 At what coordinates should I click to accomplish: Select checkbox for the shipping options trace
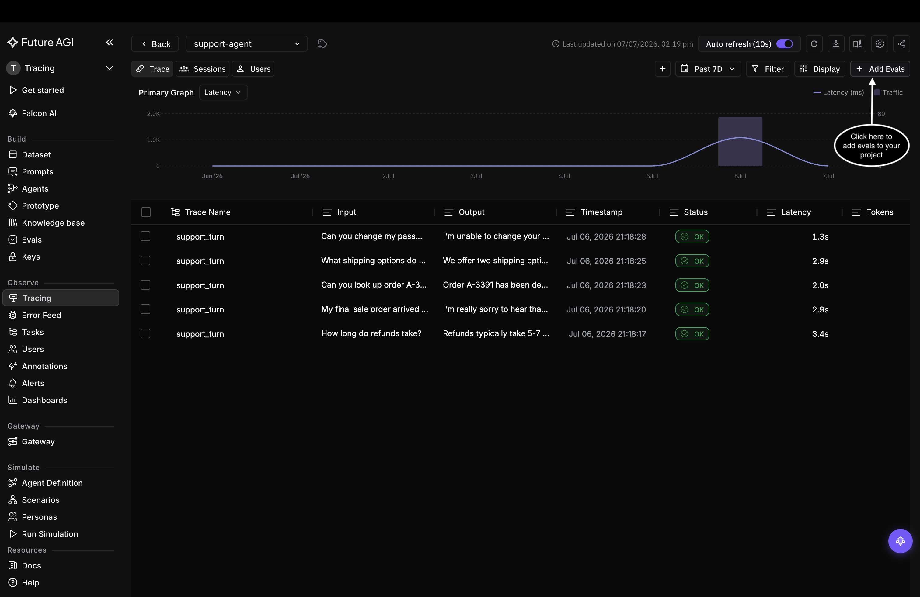click(x=145, y=261)
